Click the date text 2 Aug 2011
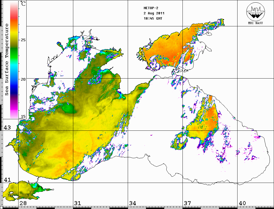 point(154,13)
